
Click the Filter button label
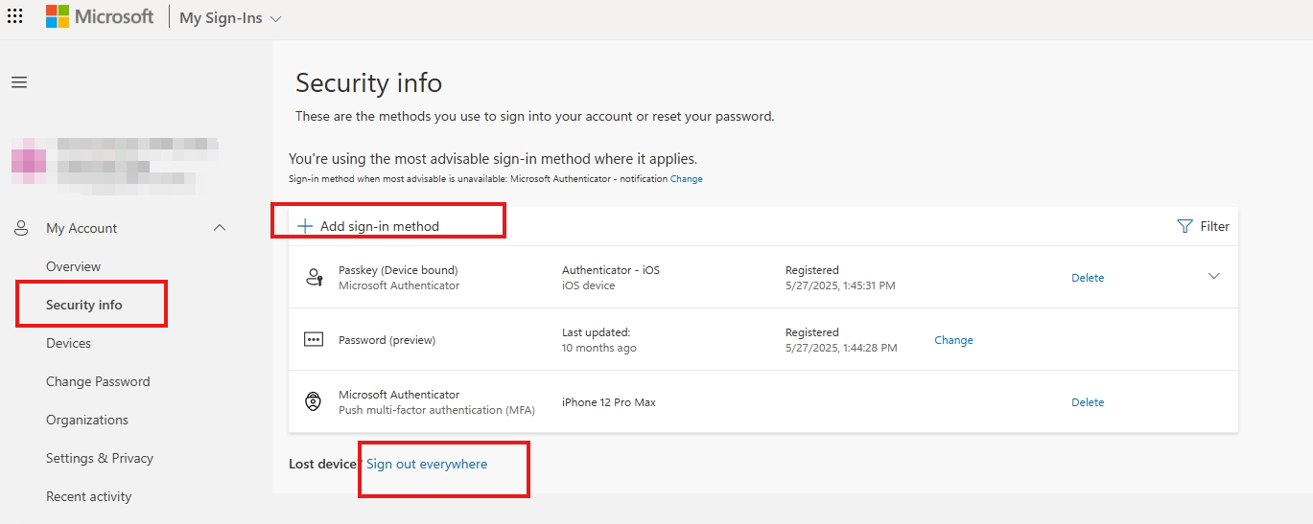[x=1214, y=226]
